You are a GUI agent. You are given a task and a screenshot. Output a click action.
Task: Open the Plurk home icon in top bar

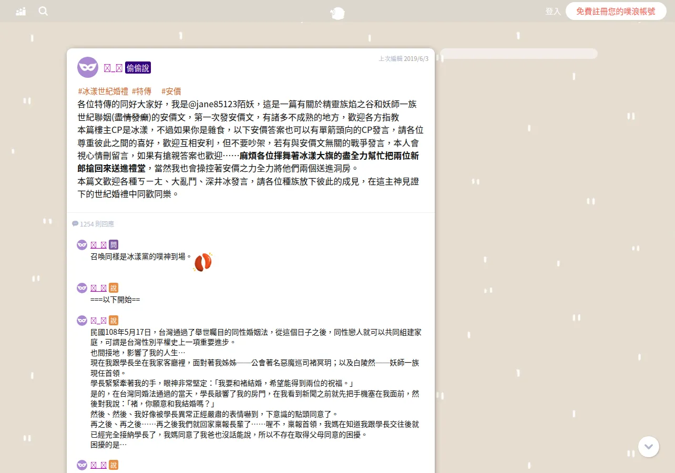click(x=21, y=11)
